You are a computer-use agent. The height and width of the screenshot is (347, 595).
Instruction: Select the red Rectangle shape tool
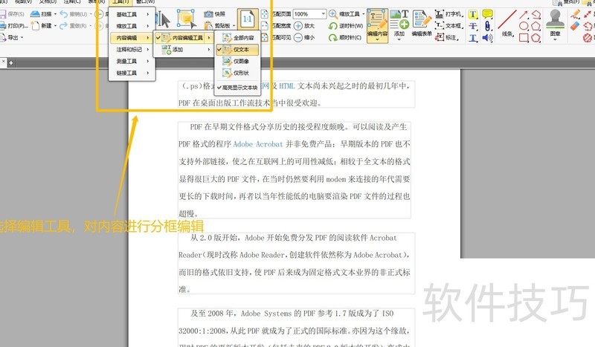pos(524,38)
